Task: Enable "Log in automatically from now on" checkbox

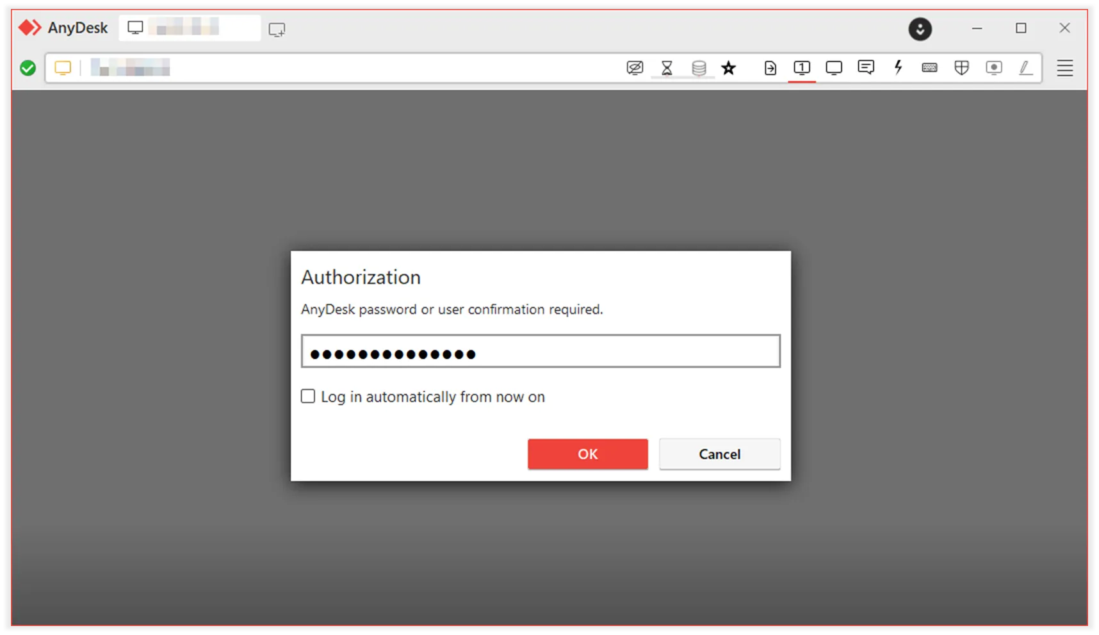Action: (308, 397)
